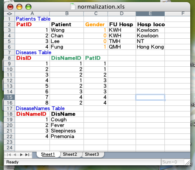Jump to first sheet with navigation arrow
Screen dimensions: 195x170
[x=9, y=155]
